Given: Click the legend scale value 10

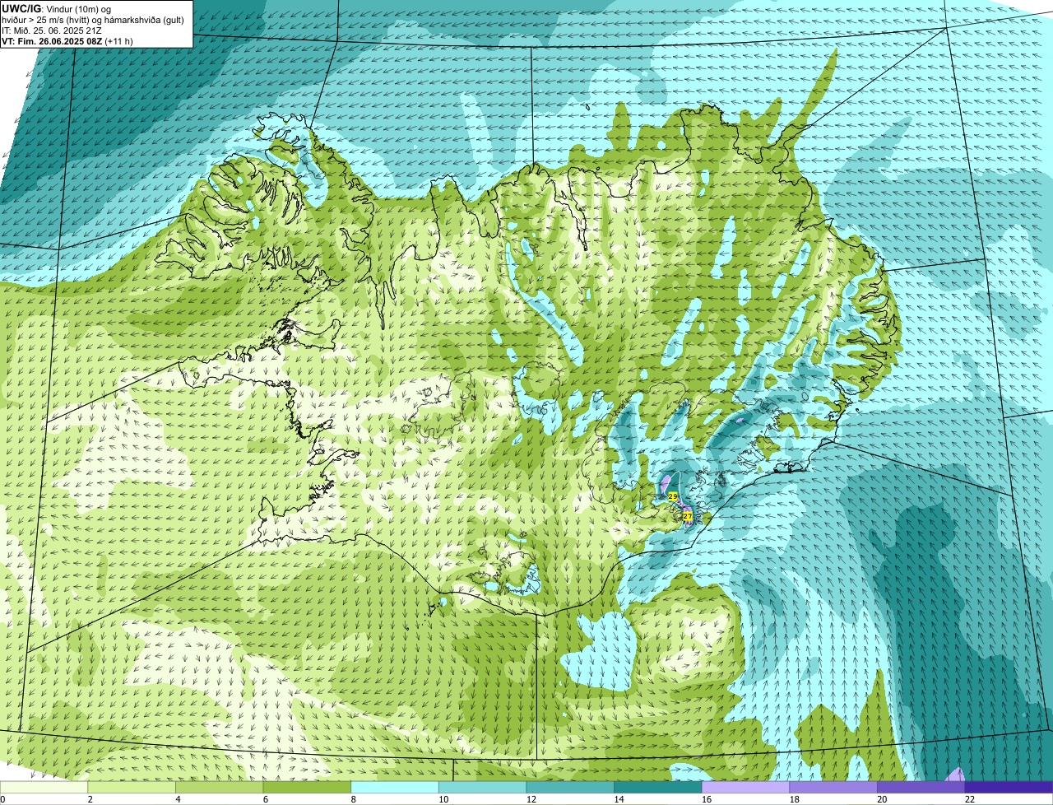Looking at the screenshot, I should (443, 799).
